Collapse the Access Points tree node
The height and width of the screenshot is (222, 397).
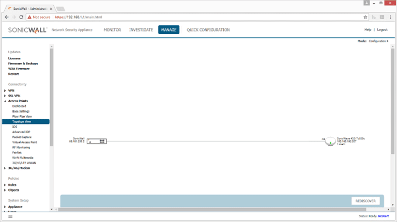(5, 101)
